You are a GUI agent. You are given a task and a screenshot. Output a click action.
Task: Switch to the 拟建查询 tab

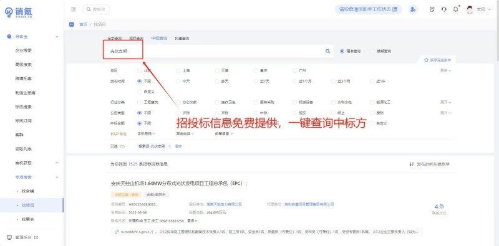[182, 38]
